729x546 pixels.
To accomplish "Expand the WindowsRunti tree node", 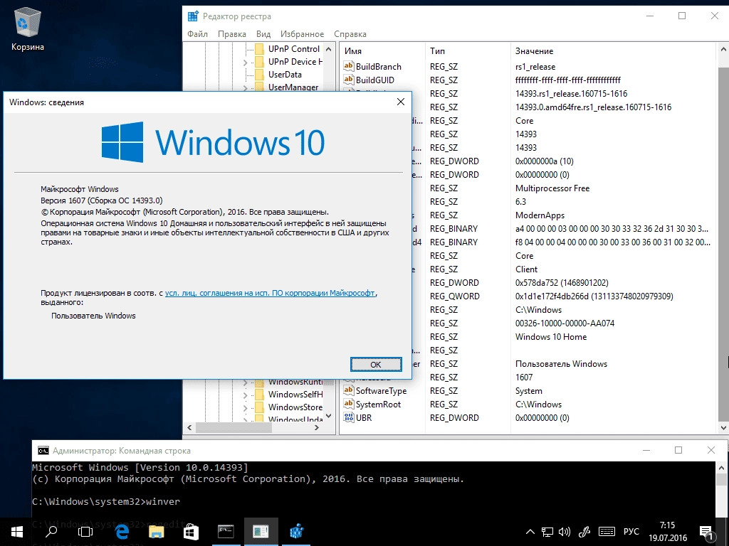I will coord(246,382).
